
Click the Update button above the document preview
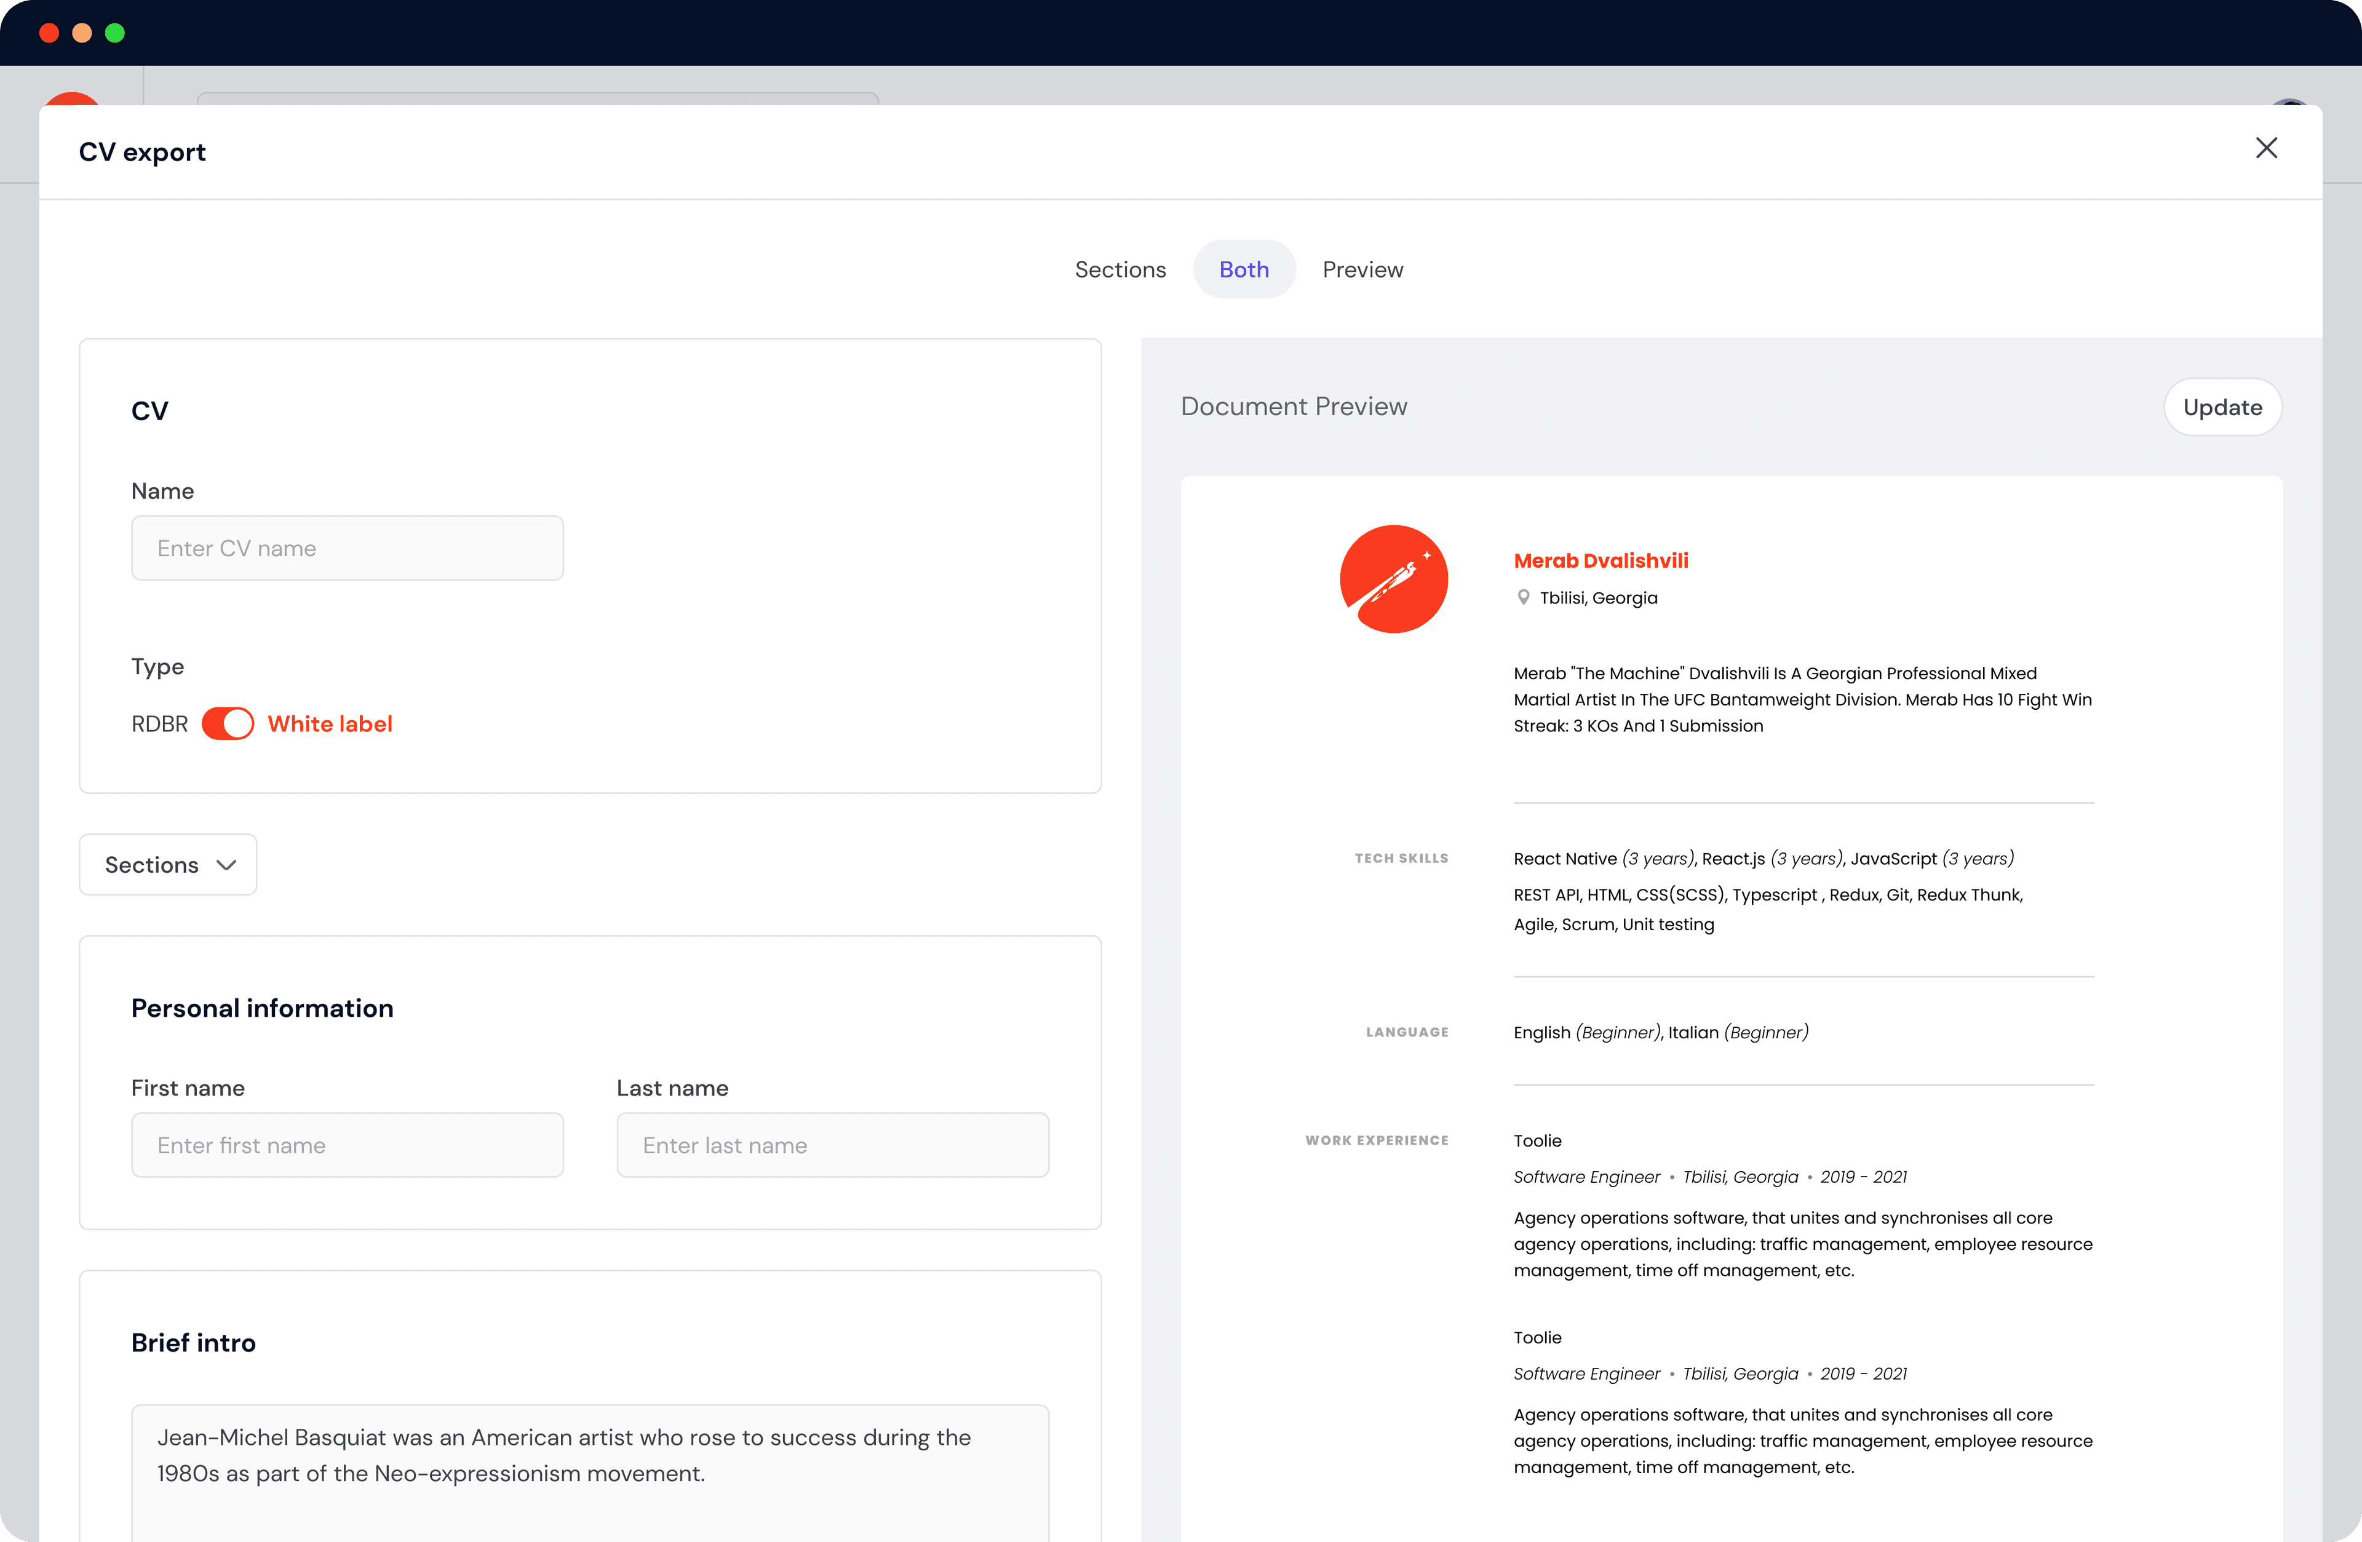tap(2222, 407)
